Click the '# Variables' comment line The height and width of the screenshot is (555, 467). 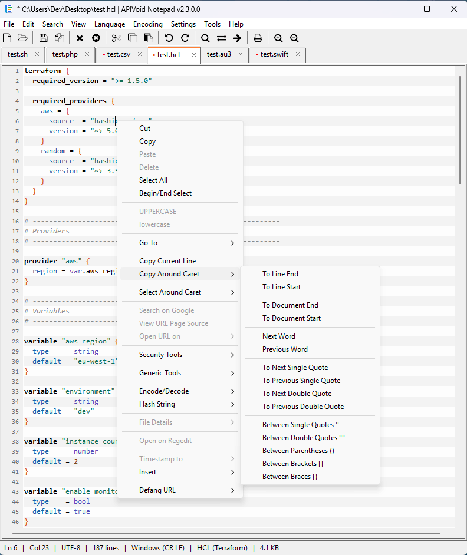(x=47, y=311)
